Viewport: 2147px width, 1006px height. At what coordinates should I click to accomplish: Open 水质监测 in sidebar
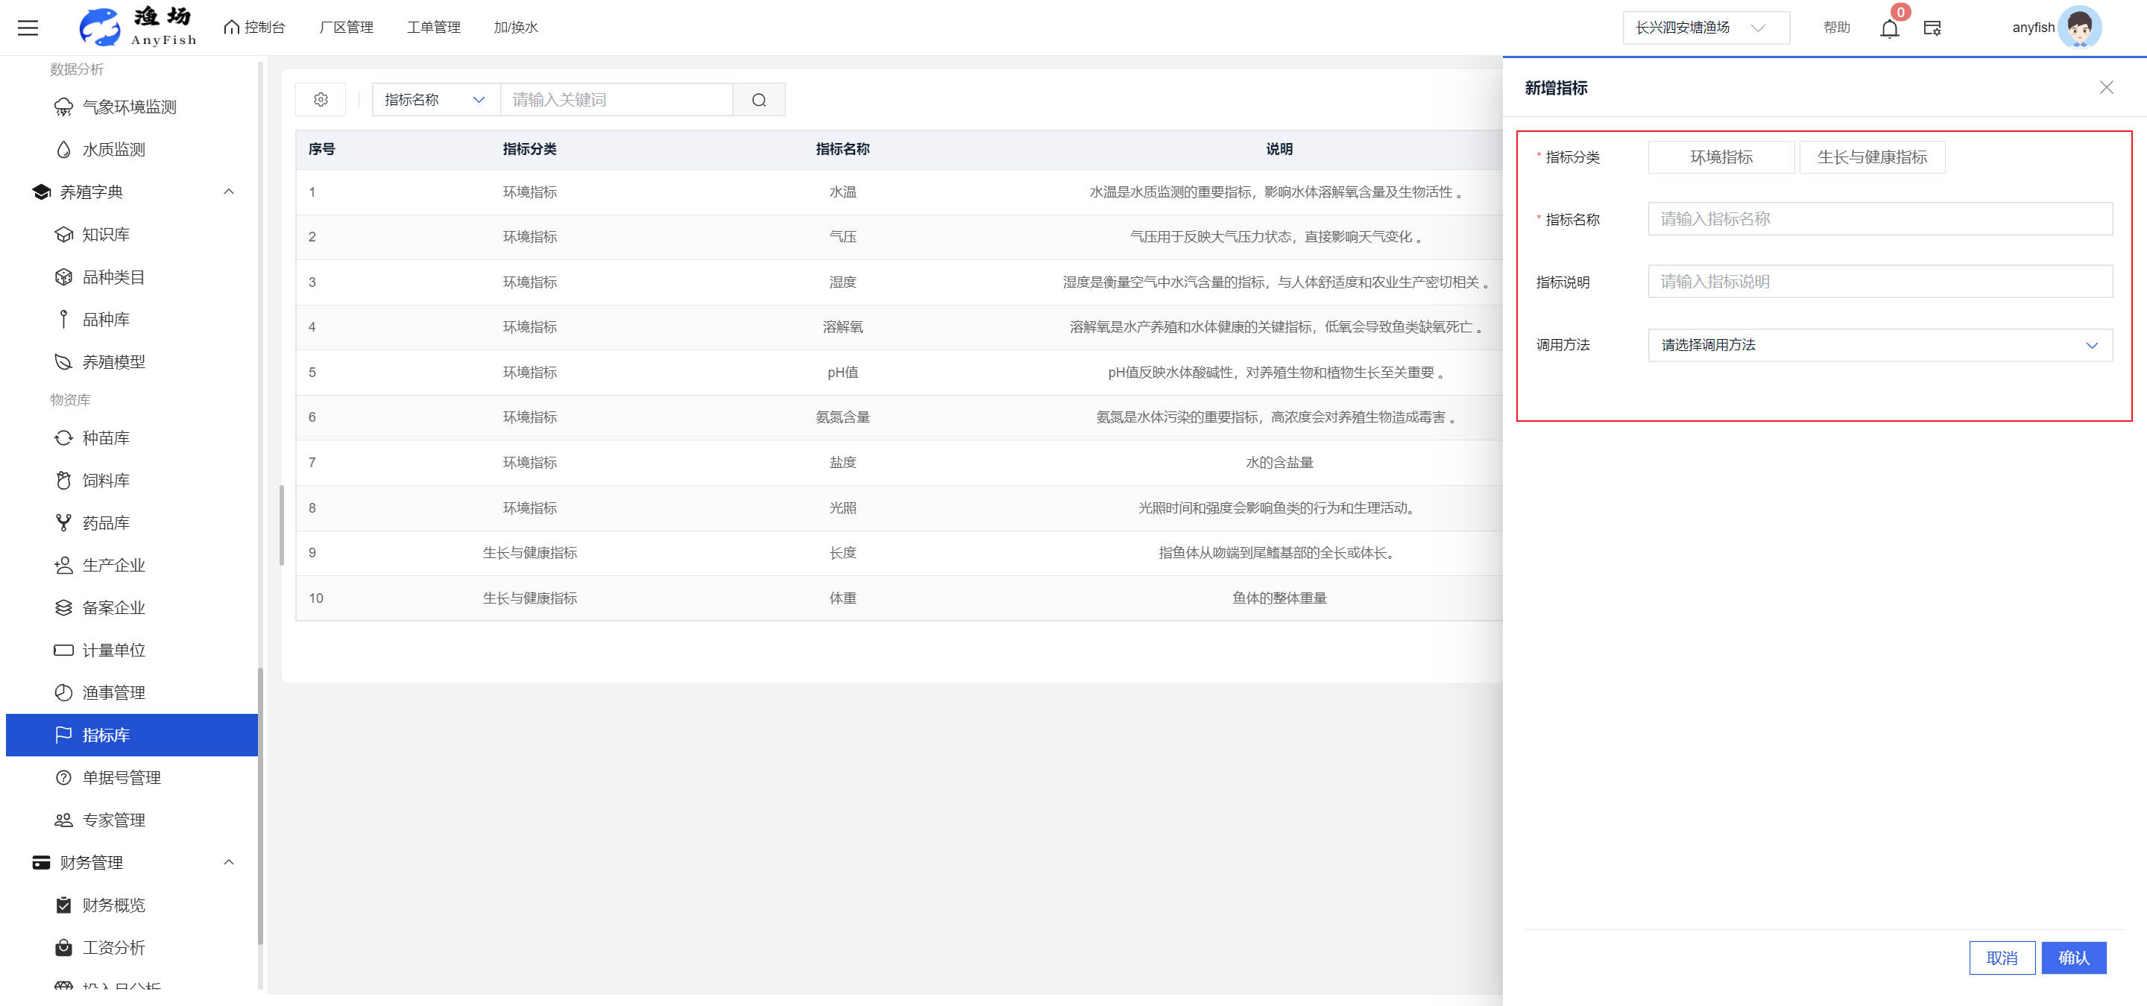pos(113,150)
